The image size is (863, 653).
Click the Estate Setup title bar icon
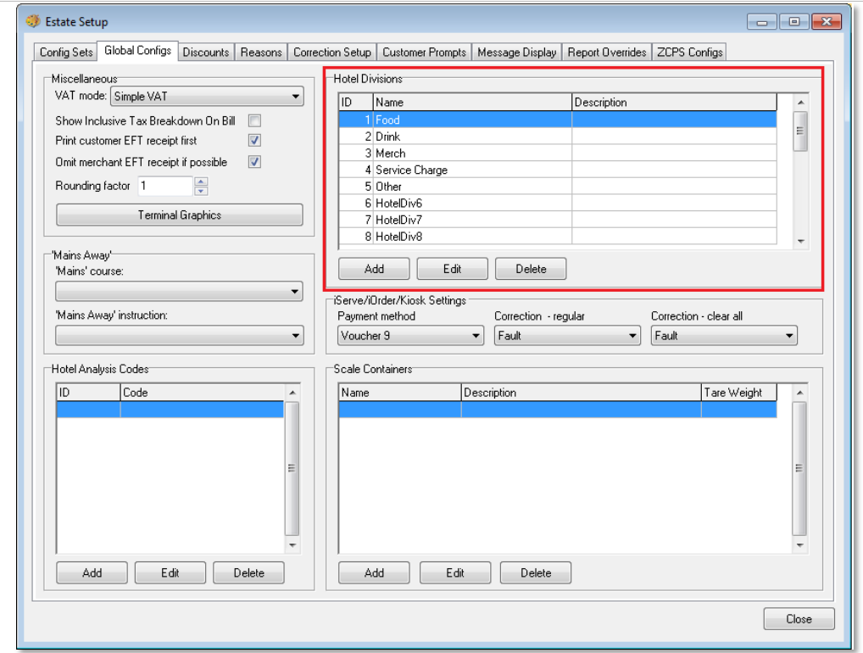(33, 21)
